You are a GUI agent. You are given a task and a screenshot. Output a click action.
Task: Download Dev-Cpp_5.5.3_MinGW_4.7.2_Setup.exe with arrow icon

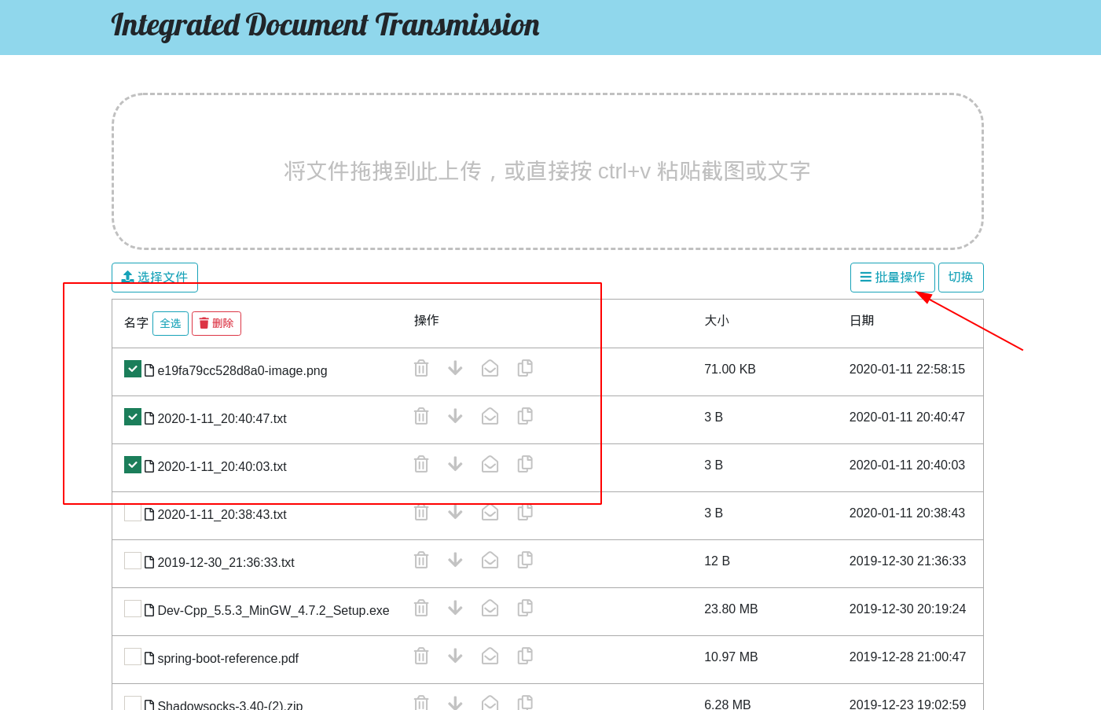[x=455, y=608]
